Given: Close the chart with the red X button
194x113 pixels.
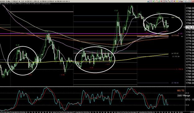Looking at the screenshot, I should (193, 1).
